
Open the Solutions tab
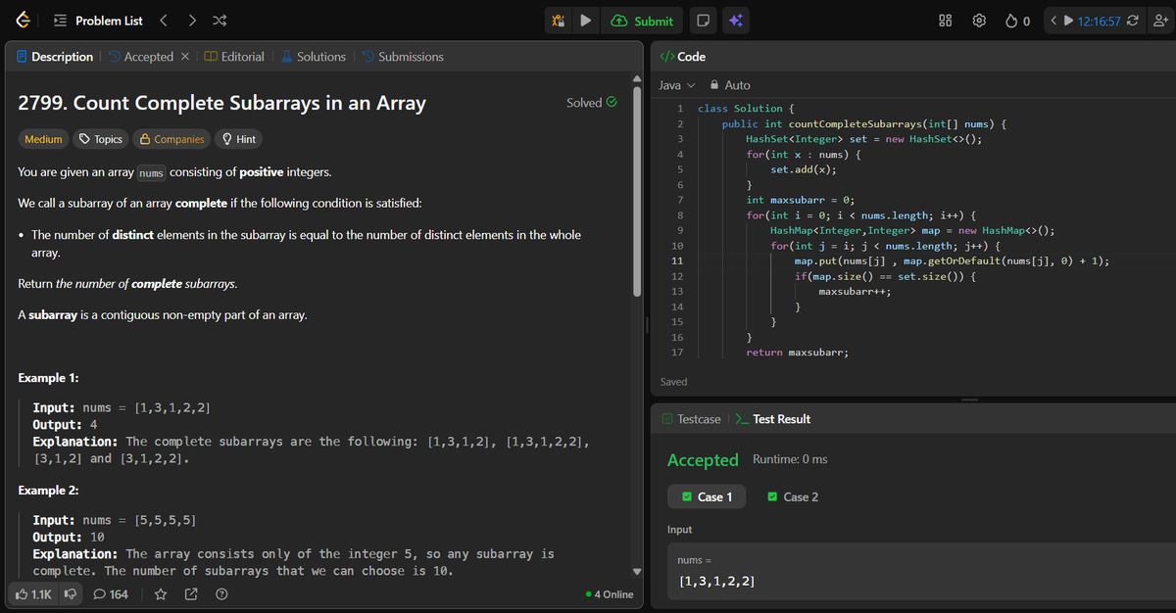pos(314,57)
